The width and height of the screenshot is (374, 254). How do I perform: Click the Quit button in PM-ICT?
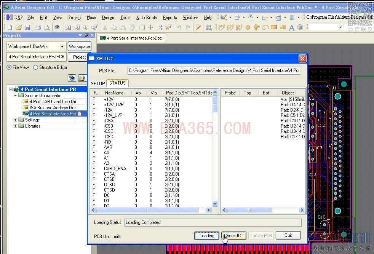[288, 235]
